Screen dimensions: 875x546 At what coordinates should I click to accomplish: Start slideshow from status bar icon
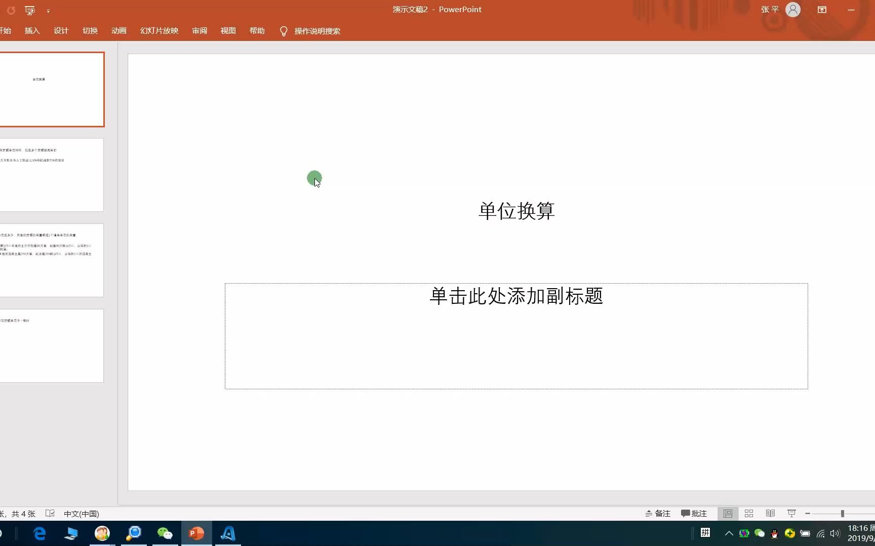(791, 514)
